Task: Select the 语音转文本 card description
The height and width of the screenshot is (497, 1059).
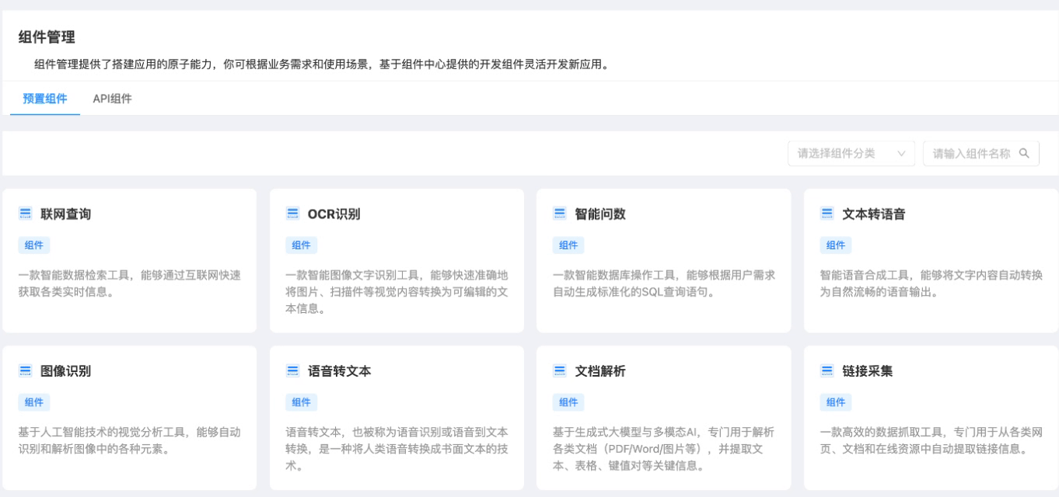Action: point(397,449)
